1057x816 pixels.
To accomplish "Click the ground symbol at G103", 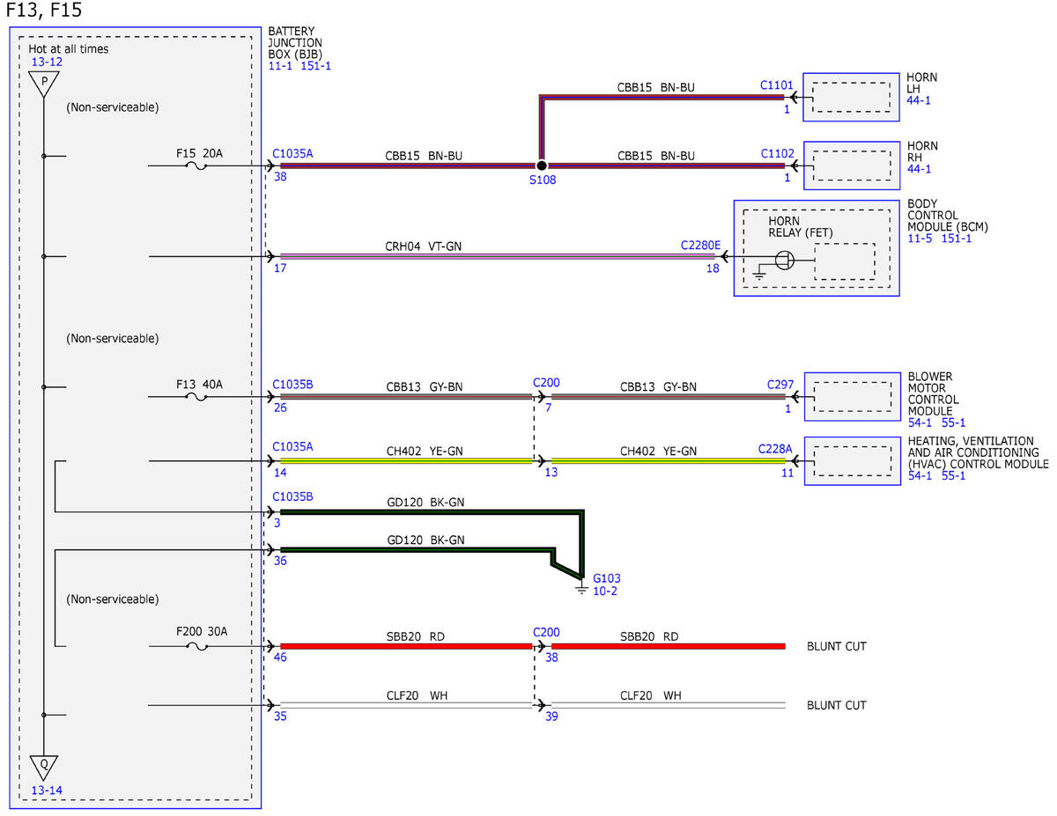I will coord(580,587).
